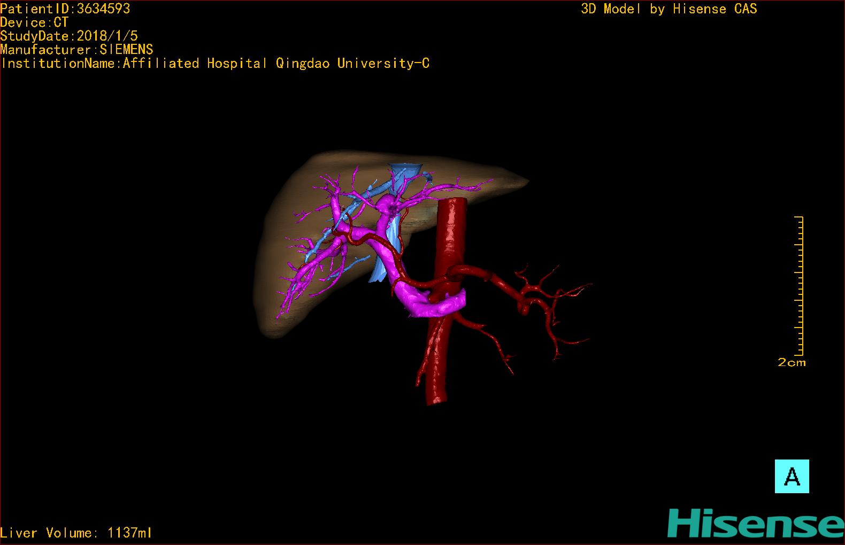Click the 3D Model by Hisense CAS label

pyautogui.click(x=669, y=9)
